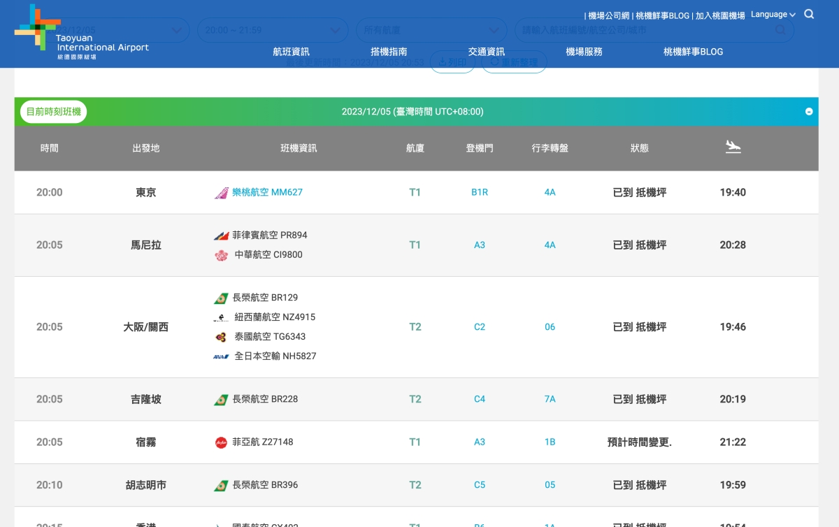Click the 機場公司網 link at top
Image resolution: width=839 pixels, height=527 pixels.
[x=609, y=15]
